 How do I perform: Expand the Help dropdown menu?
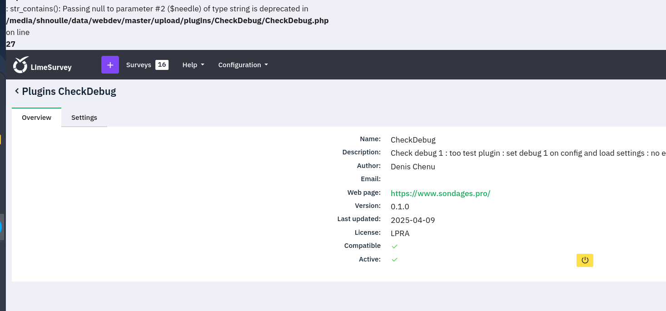tap(193, 65)
